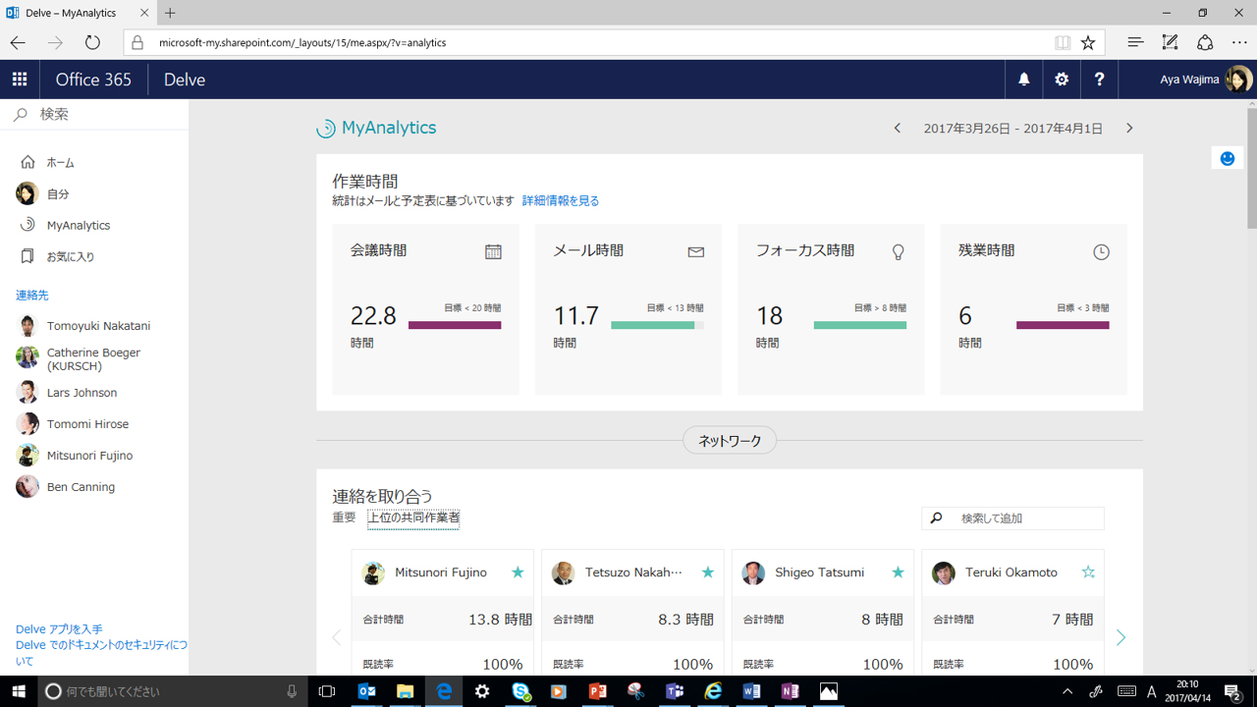Click the browser address bar URL
The width and height of the screenshot is (1257, 707).
(x=302, y=43)
